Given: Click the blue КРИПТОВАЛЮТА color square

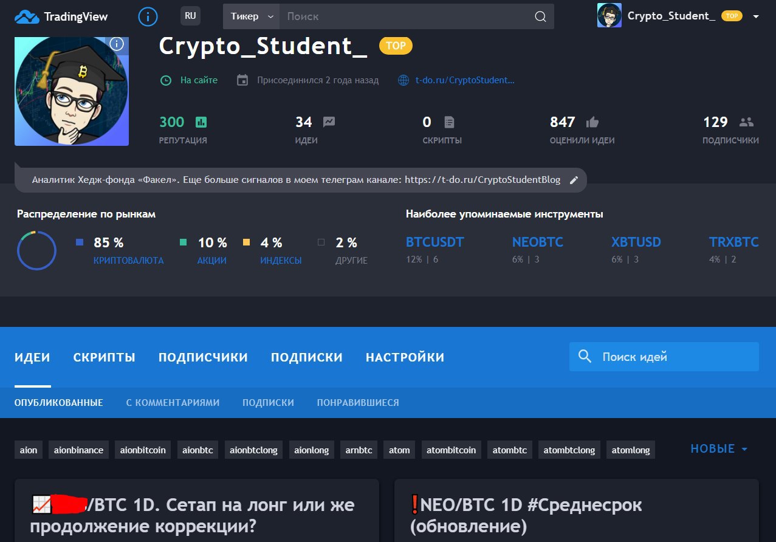Looking at the screenshot, I should coord(79,242).
